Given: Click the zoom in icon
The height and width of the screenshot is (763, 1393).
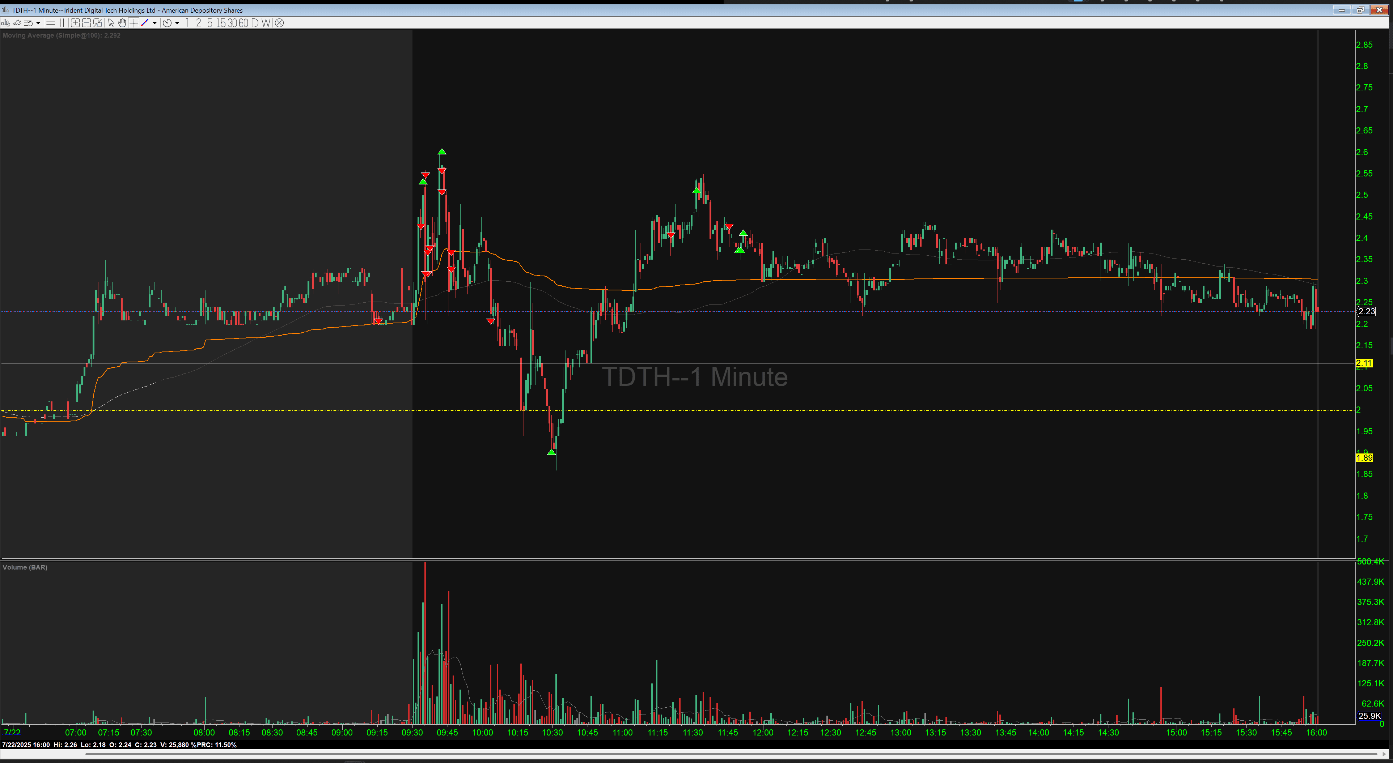Looking at the screenshot, I should pos(75,23).
